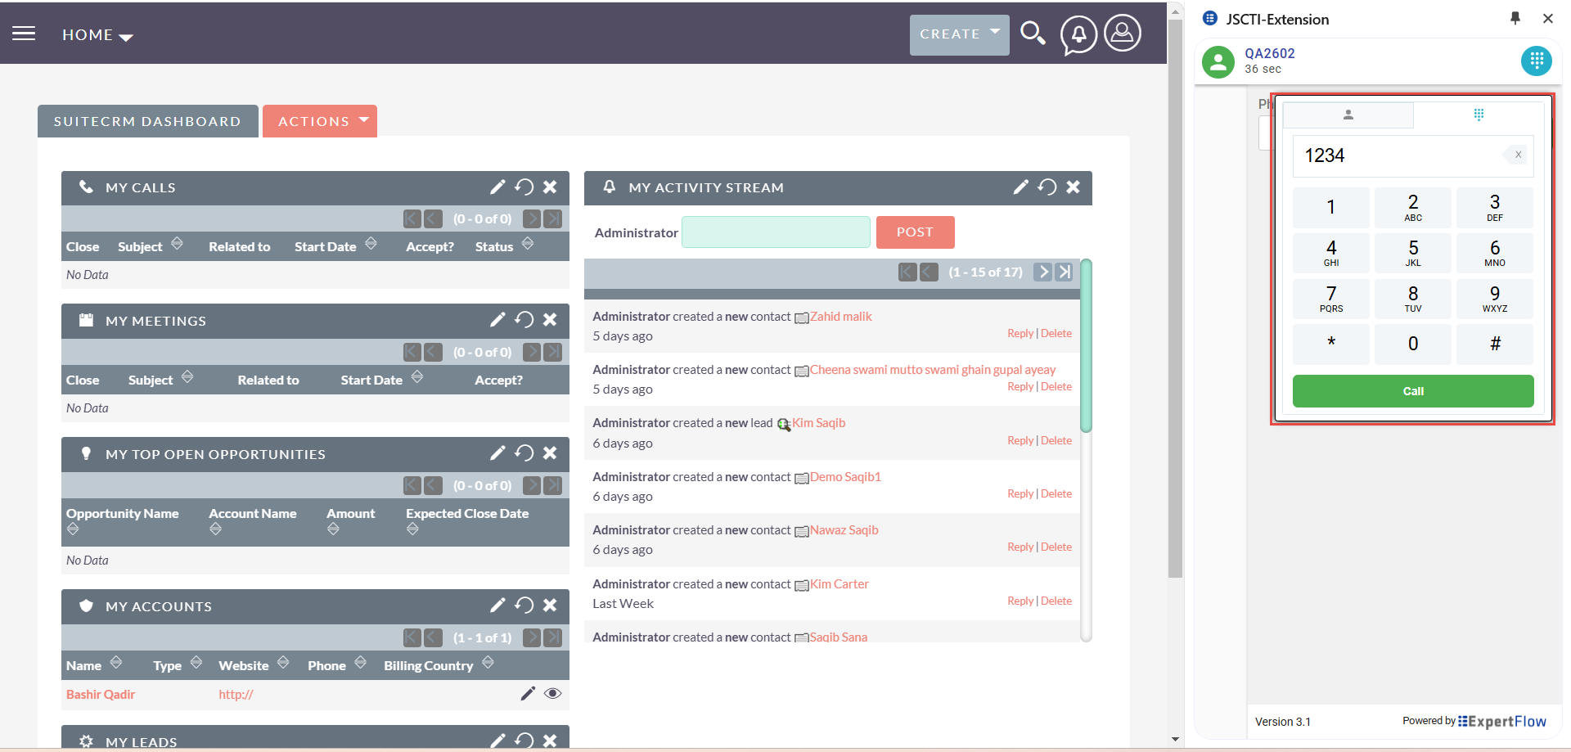Open the Kim Saqib lead link
This screenshot has width=1571, height=752.
point(819,422)
